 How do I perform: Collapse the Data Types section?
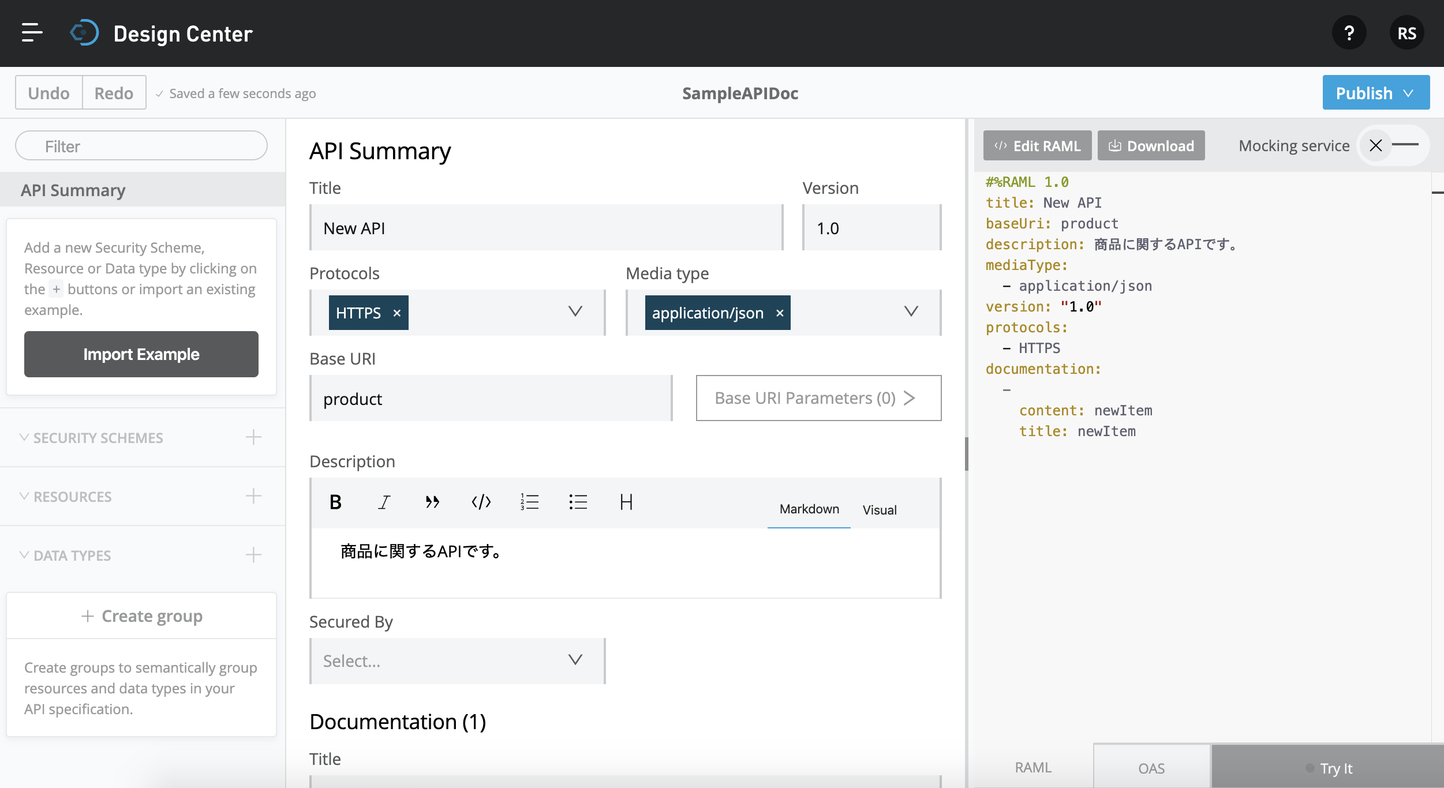point(24,555)
